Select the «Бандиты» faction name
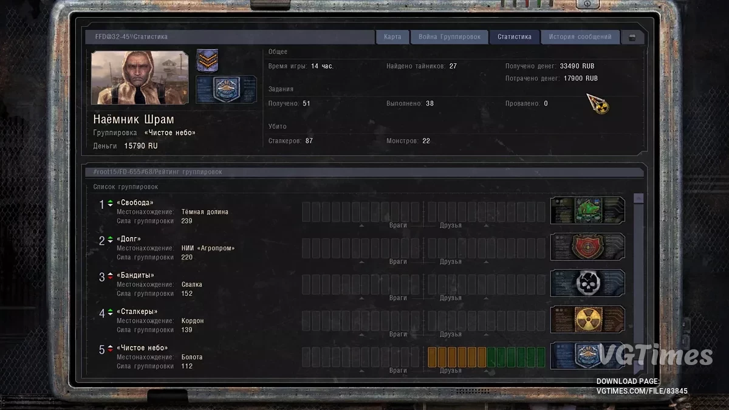Image resolution: width=729 pixels, height=410 pixels. click(x=135, y=276)
